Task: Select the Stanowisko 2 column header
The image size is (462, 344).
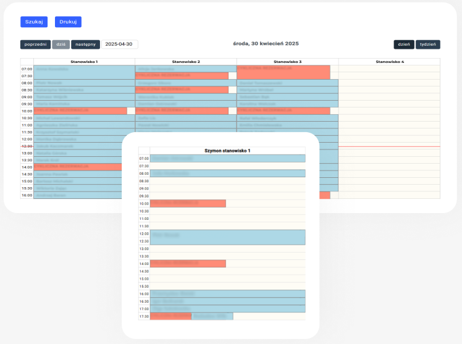Action: click(x=185, y=62)
